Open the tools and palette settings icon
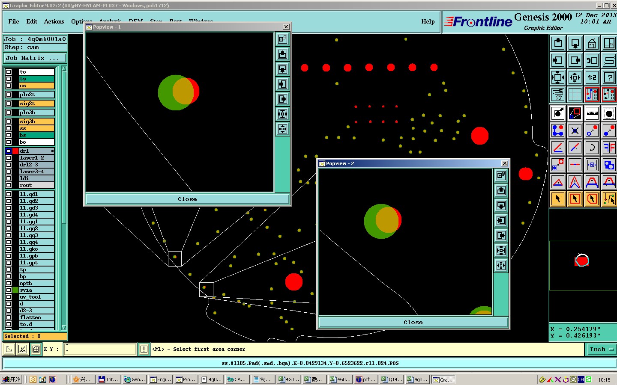Viewport: 617px width, 385px height. click(x=558, y=95)
